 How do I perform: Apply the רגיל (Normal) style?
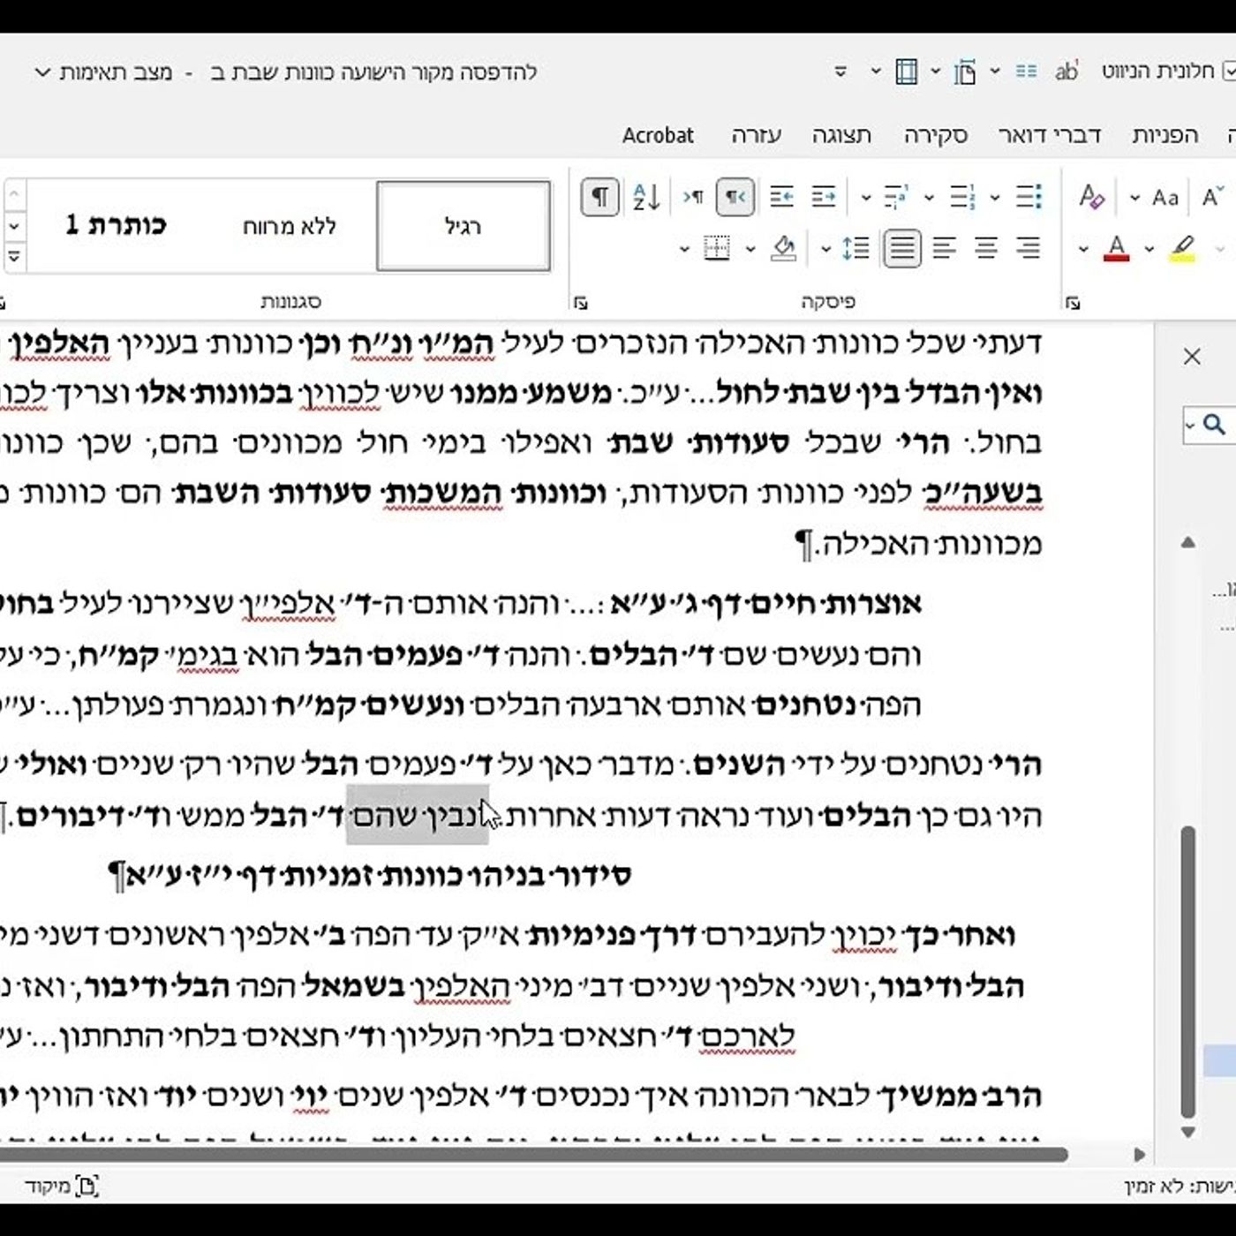tap(463, 226)
